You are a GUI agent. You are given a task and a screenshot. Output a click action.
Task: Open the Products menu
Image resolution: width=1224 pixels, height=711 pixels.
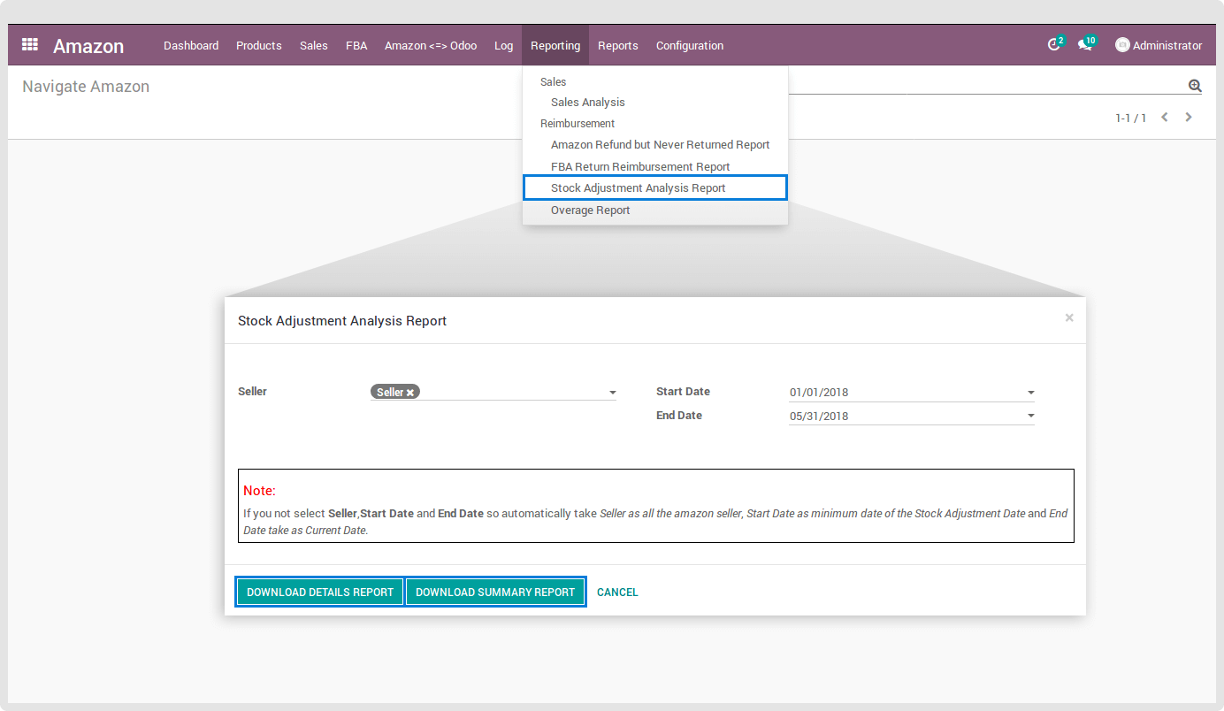coord(259,45)
